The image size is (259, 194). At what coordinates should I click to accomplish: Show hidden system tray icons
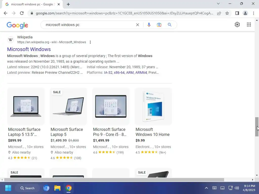pos(206,188)
